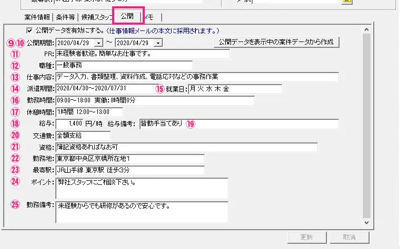The width and height of the screenshot is (400, 249).
Task: Click the ポイント text area
Action: (x=142, y=188)
